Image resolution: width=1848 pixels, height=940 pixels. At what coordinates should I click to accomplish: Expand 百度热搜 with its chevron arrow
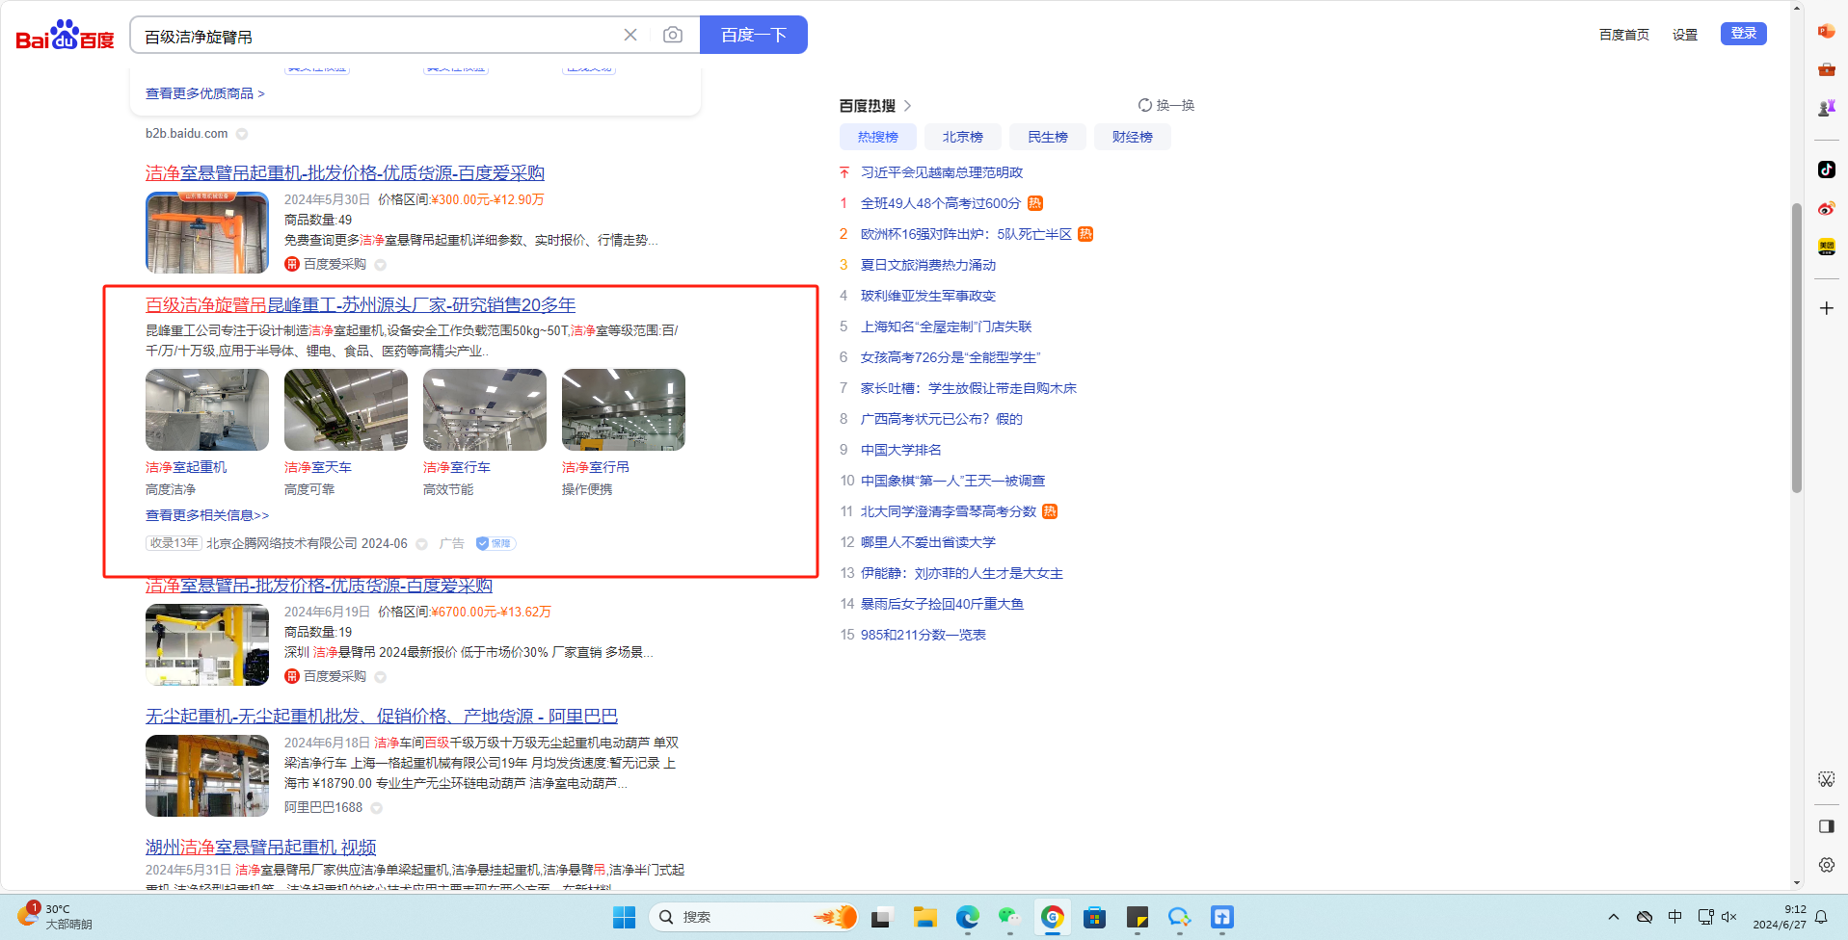click(907, 106)
